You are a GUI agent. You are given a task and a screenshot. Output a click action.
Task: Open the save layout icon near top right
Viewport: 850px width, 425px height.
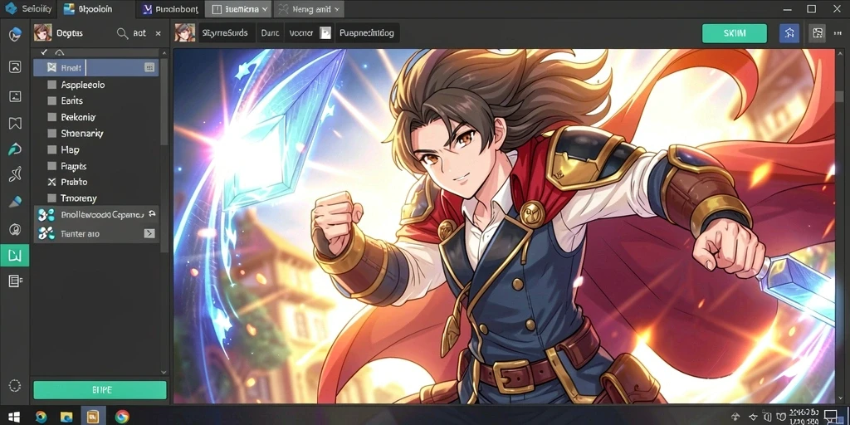[818, 33]
